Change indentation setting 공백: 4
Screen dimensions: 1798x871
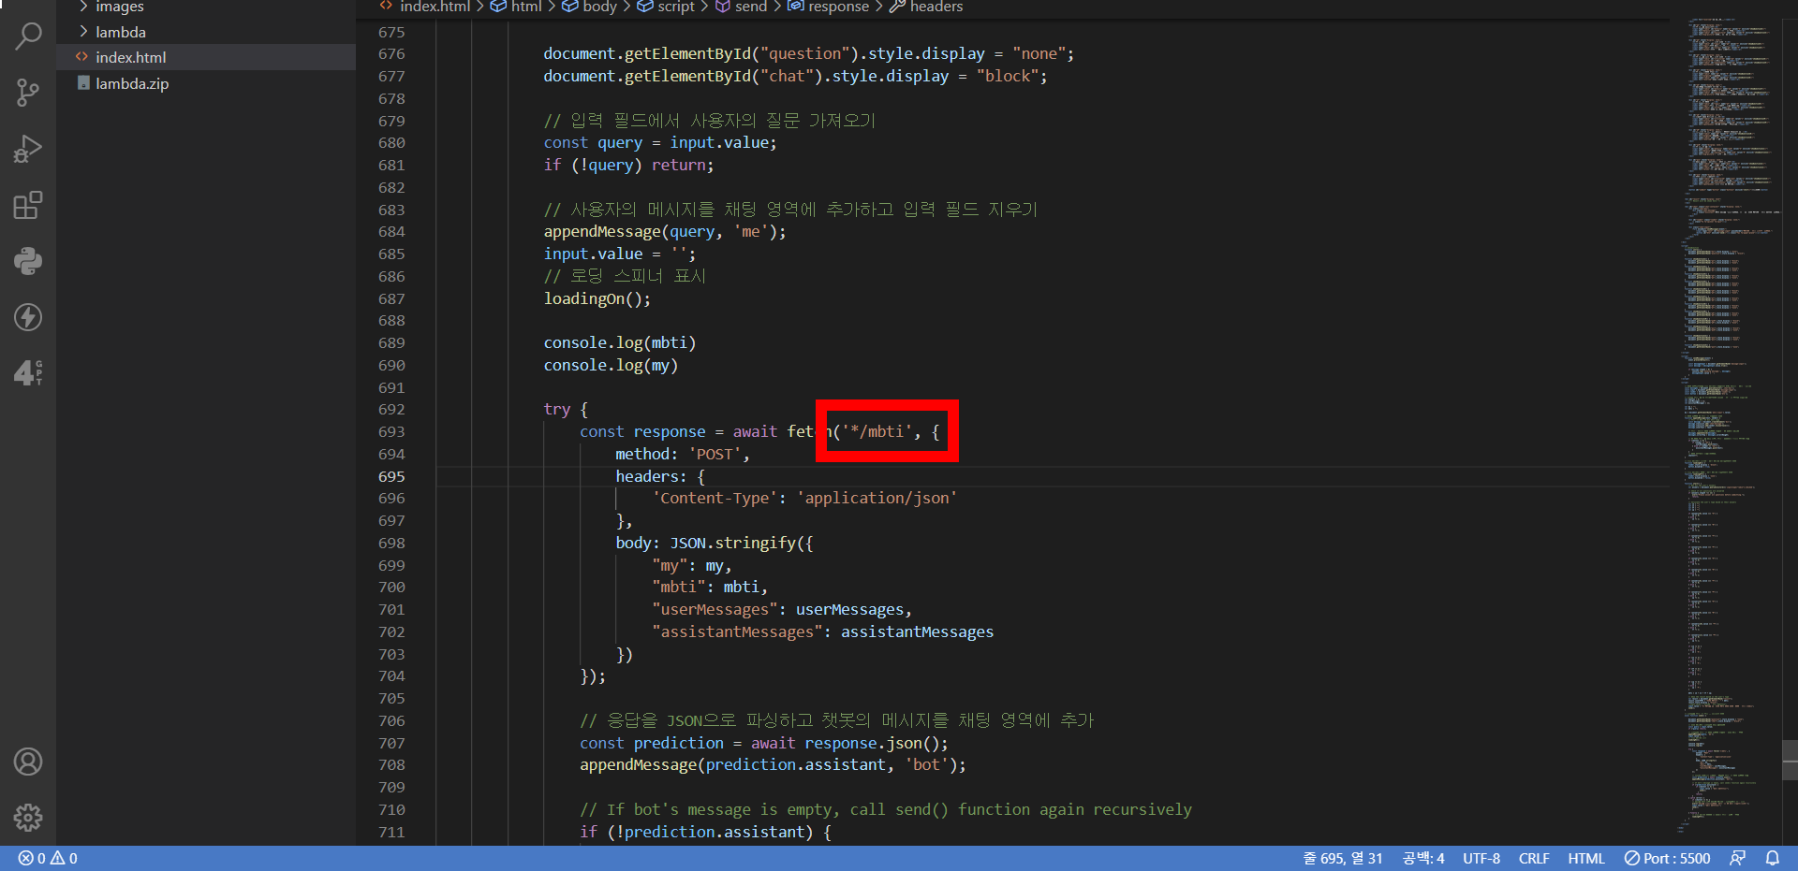(x=1423, y=859)
